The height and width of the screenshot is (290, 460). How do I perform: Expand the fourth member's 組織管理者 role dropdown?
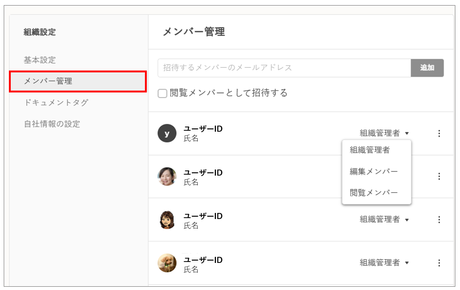pos(384,263)
